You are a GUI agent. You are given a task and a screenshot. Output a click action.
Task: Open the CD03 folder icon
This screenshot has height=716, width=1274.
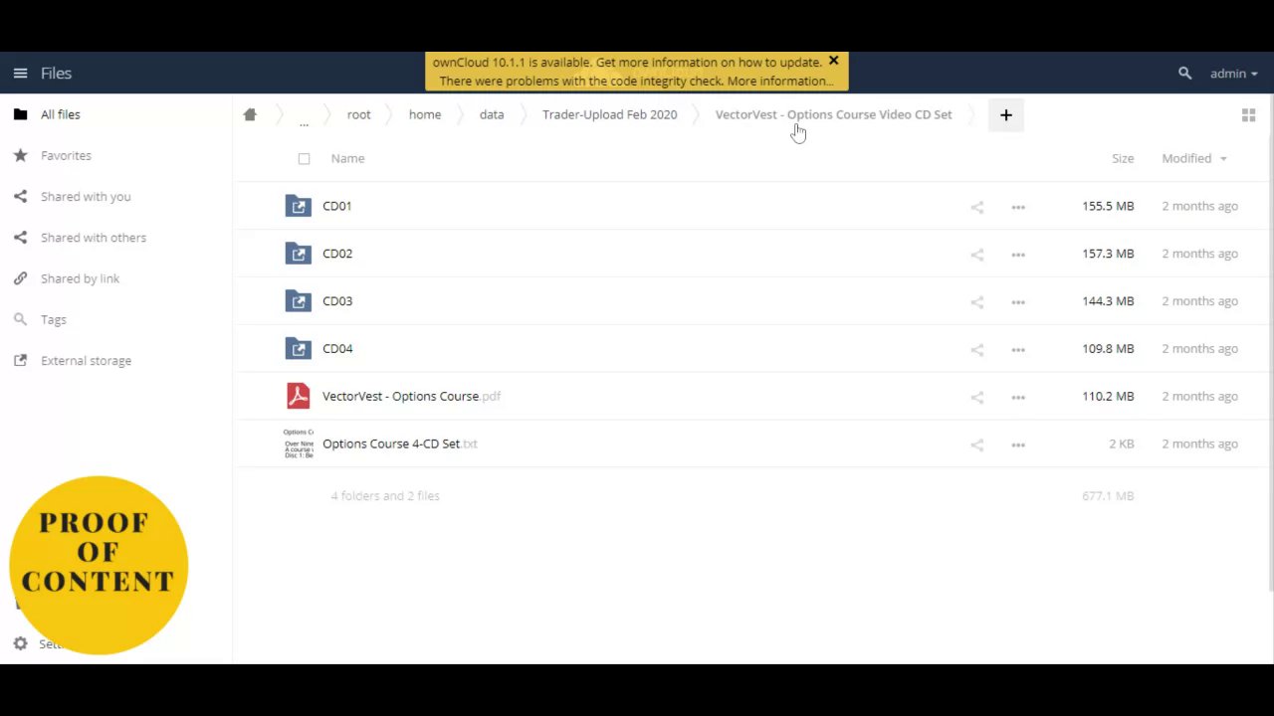tap(298, 301)
